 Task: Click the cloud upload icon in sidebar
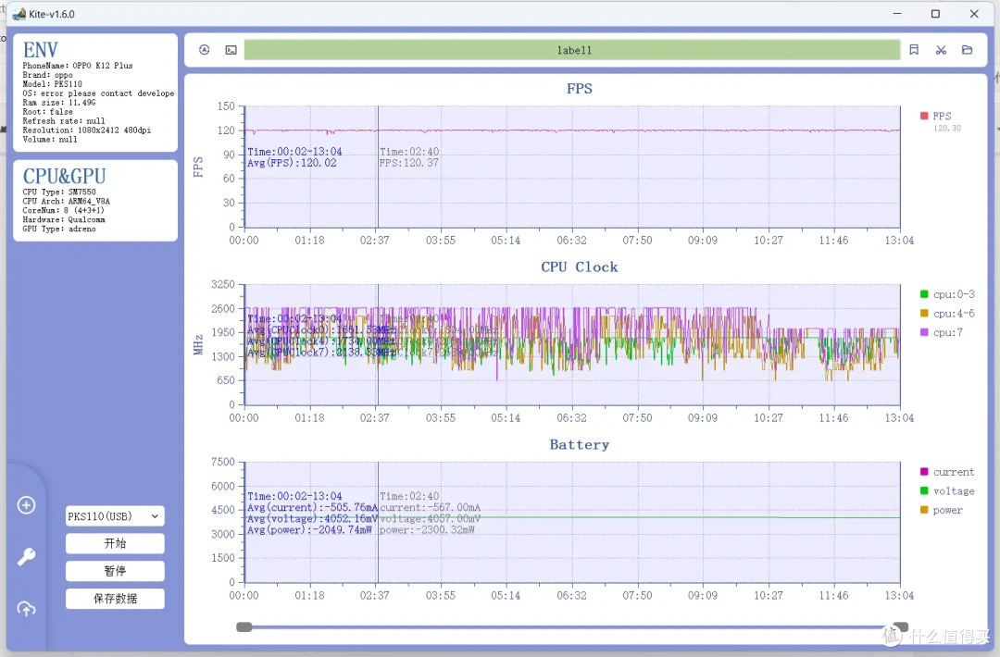pyautogui.click(x=26, y=609)
